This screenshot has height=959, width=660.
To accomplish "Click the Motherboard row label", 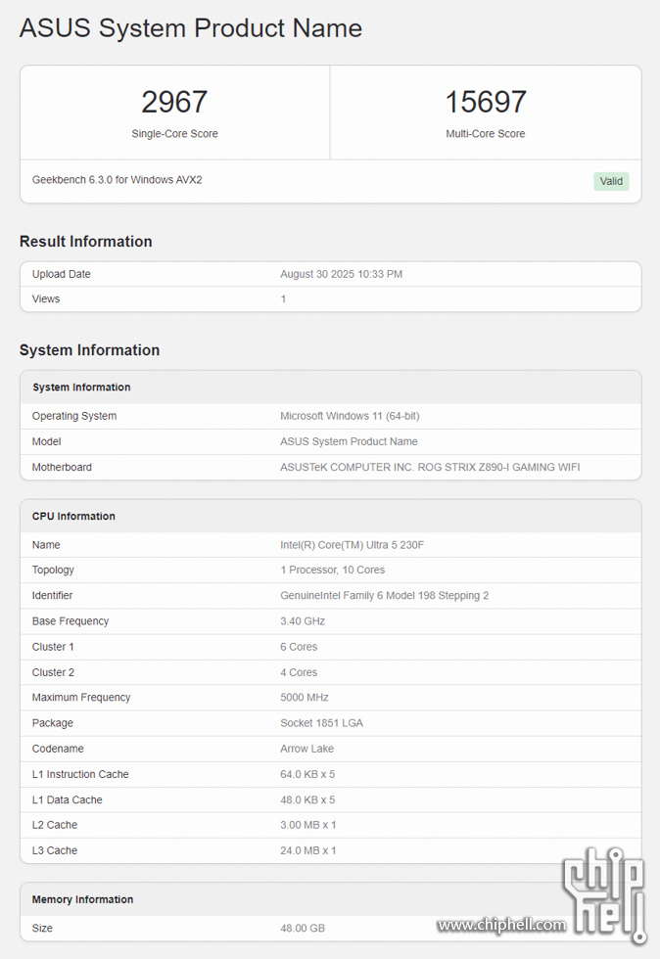I will tap(62, 468).
